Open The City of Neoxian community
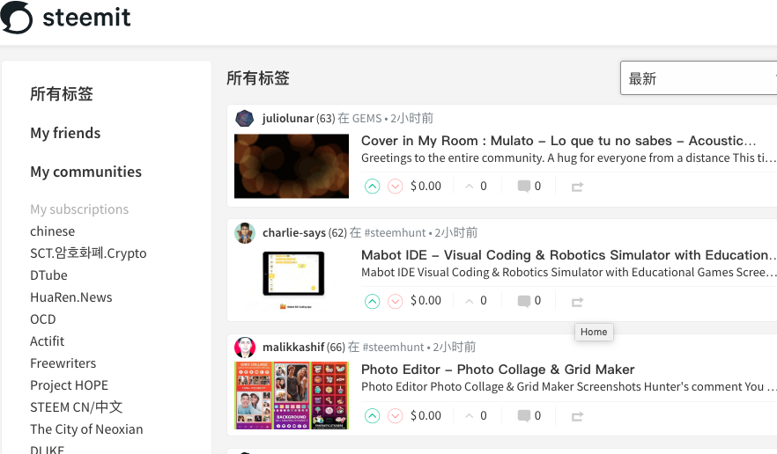The width and height of the screenshot is (777, 454). [x=86, y=429]
